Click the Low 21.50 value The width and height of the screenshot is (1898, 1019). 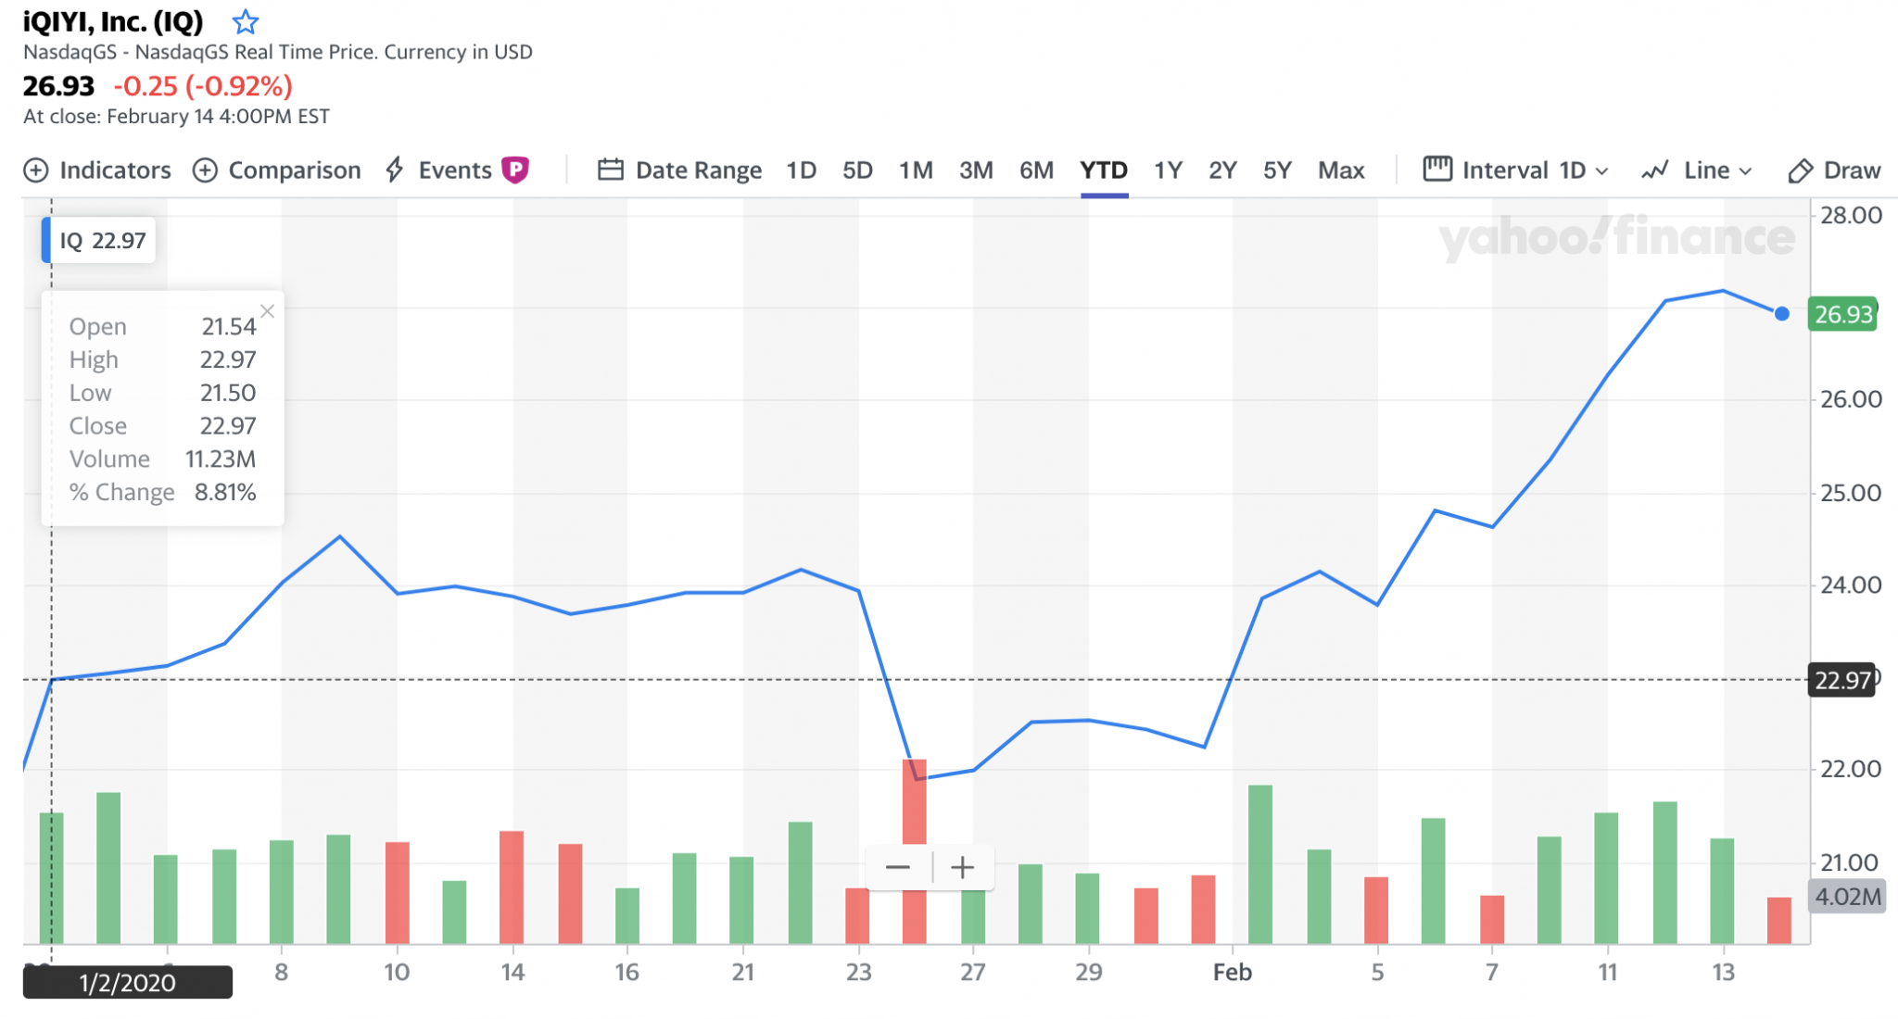(228, 394)
